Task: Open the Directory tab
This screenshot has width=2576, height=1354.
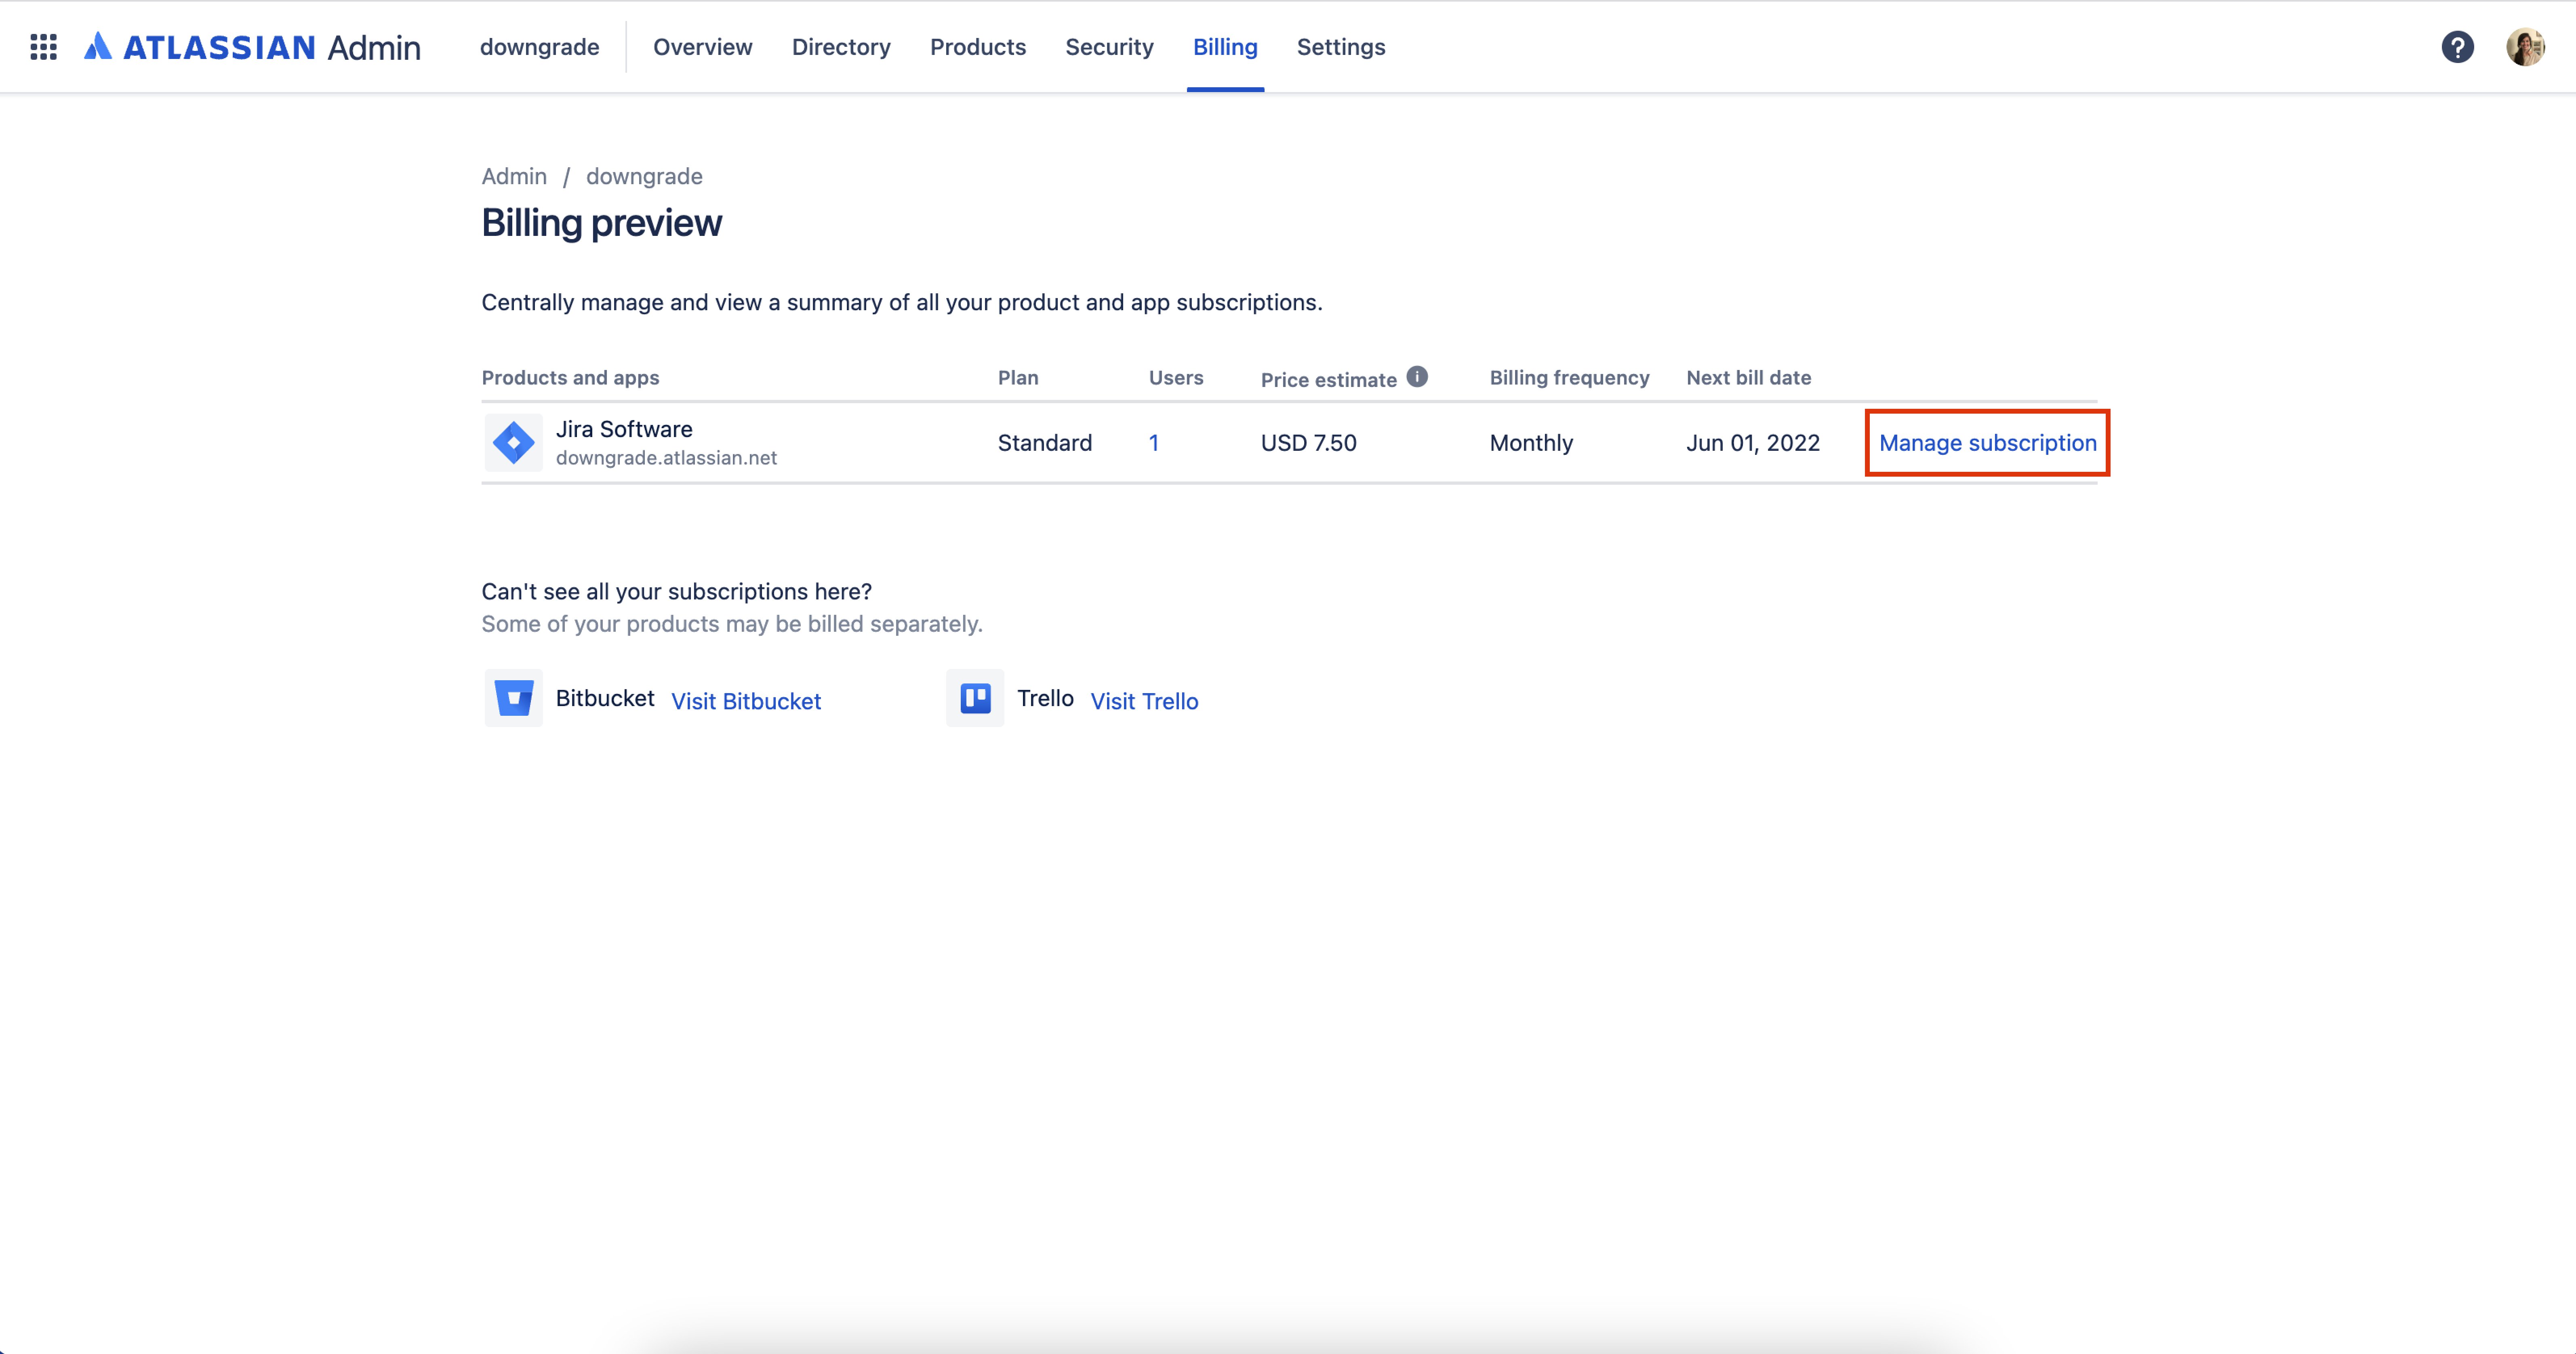Action: pyautogui.click(x=841, y=47)
